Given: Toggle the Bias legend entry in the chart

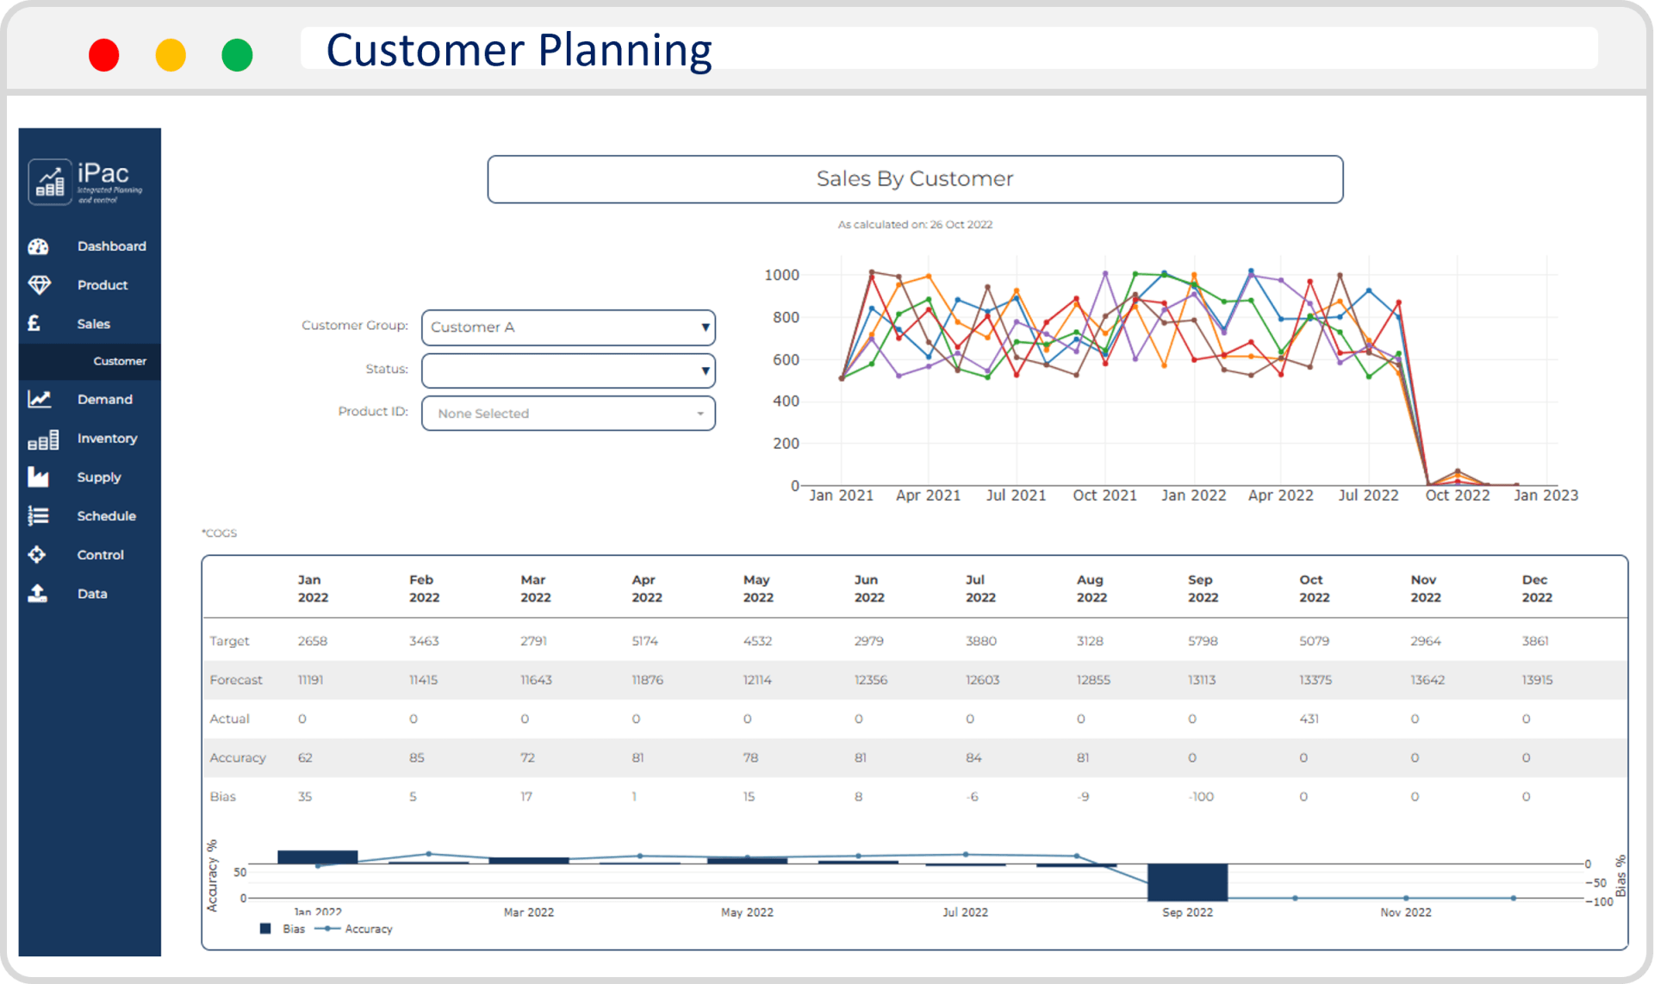Looking at the screenshot, I should (x=283, y=929).
